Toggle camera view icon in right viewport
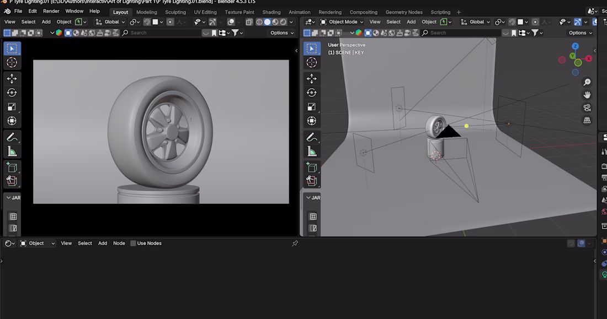 (587, 107)
